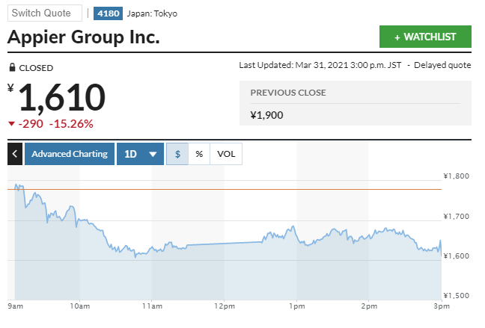Open the 1D time range dropdown
Image resolution: width=485 pixels, height=328 pixels.
[140, 154]
